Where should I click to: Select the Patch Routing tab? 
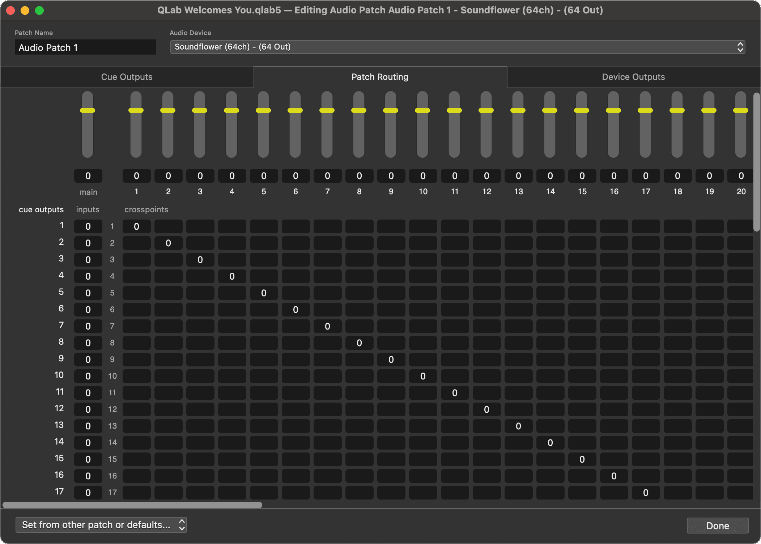coord(380,77)
